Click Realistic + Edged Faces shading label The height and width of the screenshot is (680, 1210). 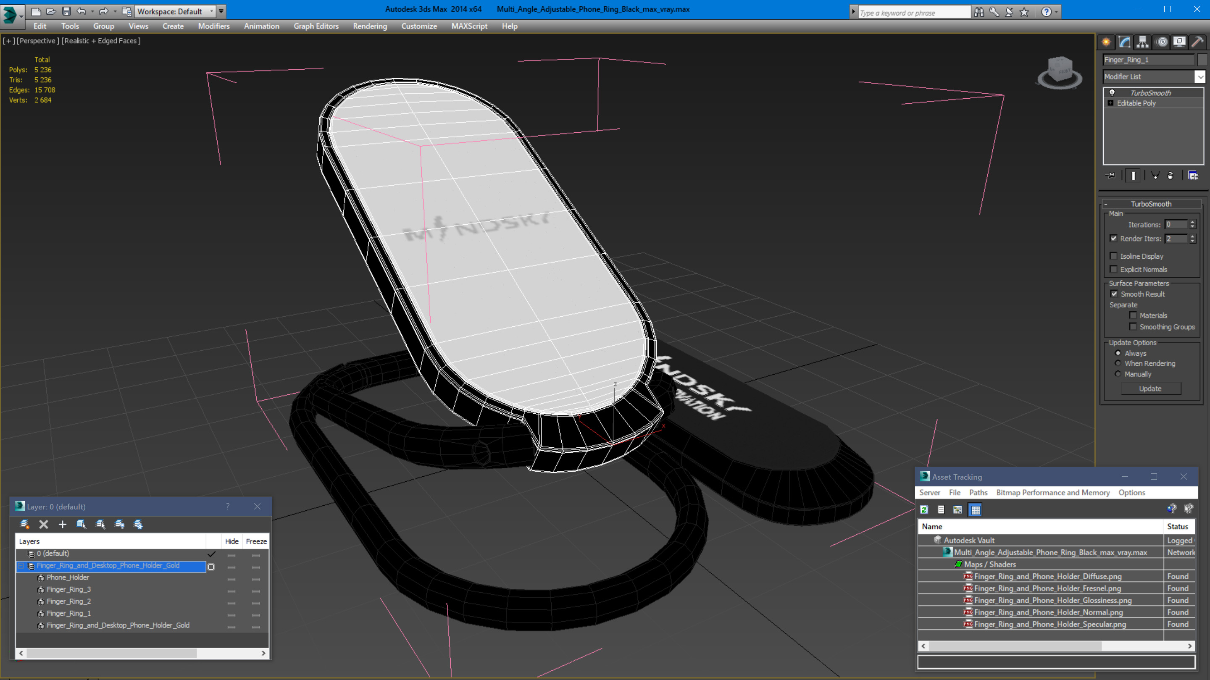coord(101,40)
